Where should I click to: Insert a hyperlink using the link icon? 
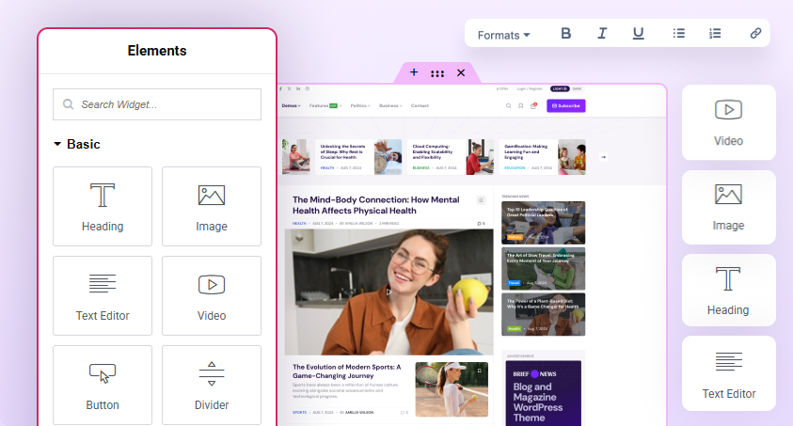pos(755,34)
